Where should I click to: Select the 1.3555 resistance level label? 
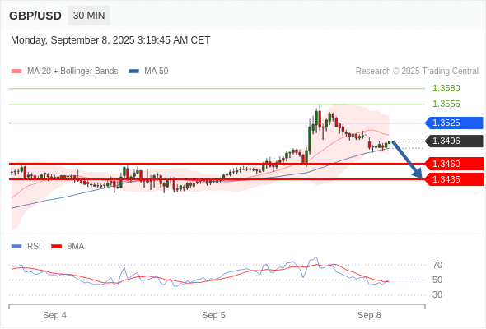(x=446, y=104)
